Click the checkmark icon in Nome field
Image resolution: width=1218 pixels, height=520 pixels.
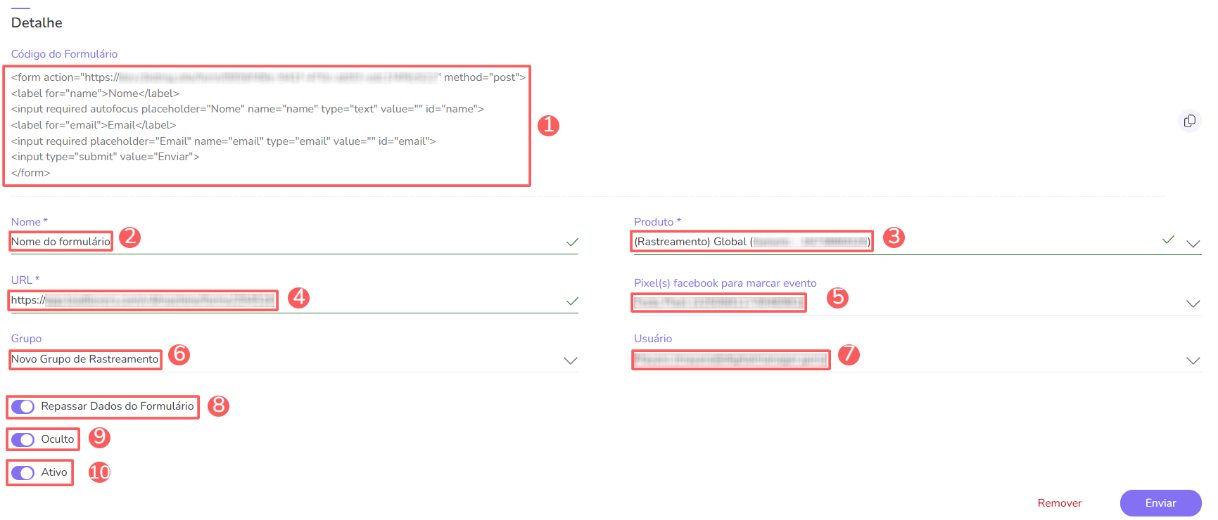pyautogui.click(x=572, y=242)
